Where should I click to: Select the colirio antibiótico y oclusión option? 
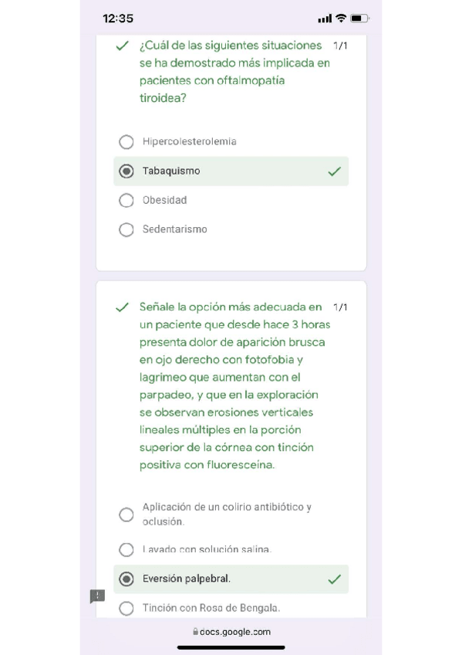(126, 514)
